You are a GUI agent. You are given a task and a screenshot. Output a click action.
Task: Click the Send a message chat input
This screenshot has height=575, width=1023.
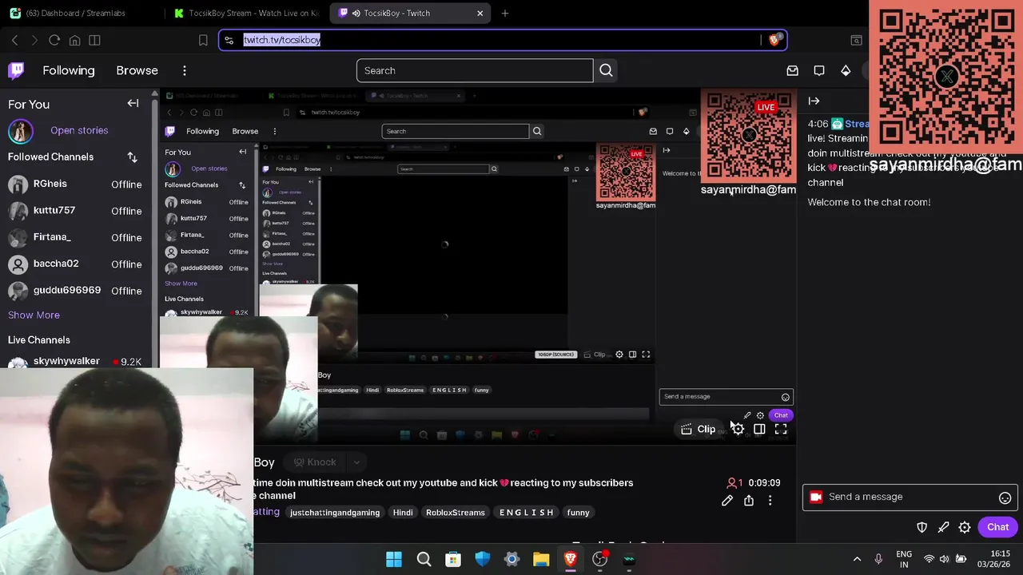point(911,497)
